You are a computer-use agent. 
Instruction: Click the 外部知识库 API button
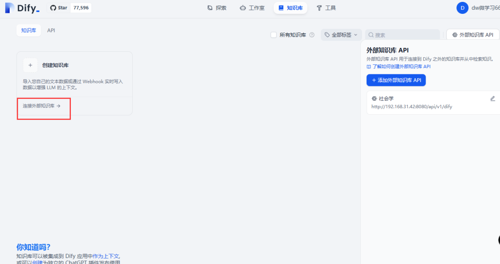pos(473,35)
